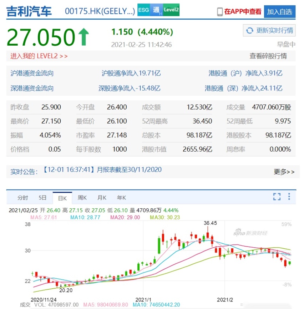Click 沪股通净流入19.71亿 text
This screenshot has width=304, height=309.
point(131,73)
